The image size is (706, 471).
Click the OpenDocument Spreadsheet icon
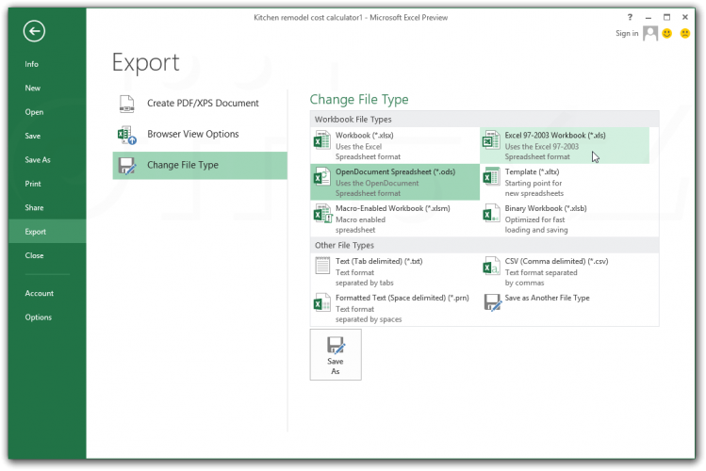[322, 176]
